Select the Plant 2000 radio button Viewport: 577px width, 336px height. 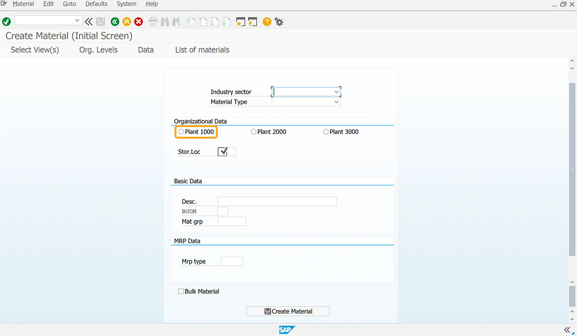point(253,132)
